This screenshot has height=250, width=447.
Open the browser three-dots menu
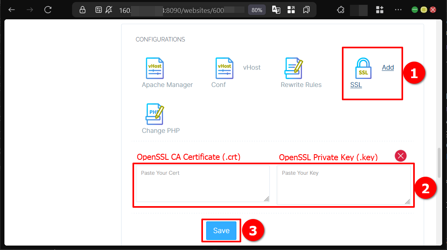click(x=398, y=10)
